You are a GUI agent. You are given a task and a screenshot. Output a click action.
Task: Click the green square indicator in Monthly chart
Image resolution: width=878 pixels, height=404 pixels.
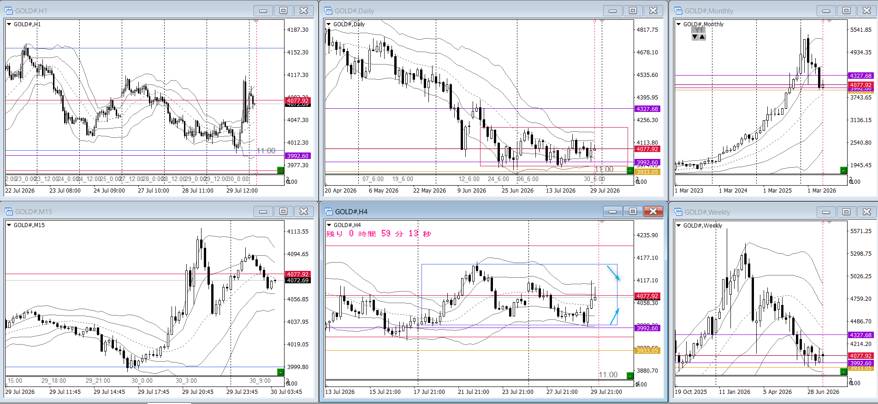tap(843, 170)
